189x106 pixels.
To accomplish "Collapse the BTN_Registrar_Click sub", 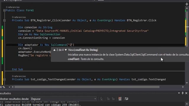I will [x=4, y=20].
